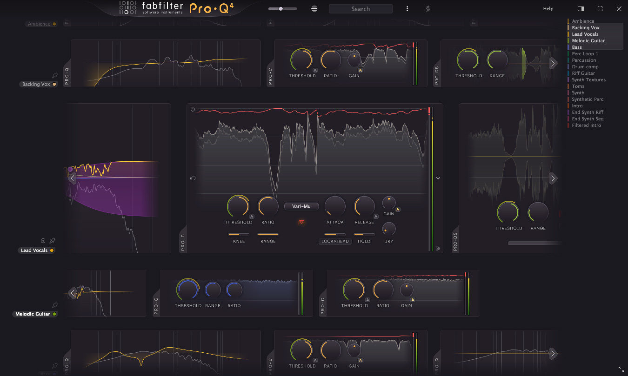Click the undo arrow in the Pro-C panel
Viewport: 628px width, 376px height.
point(193,178)
